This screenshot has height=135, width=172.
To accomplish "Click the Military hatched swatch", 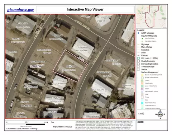I will point(142,89).
